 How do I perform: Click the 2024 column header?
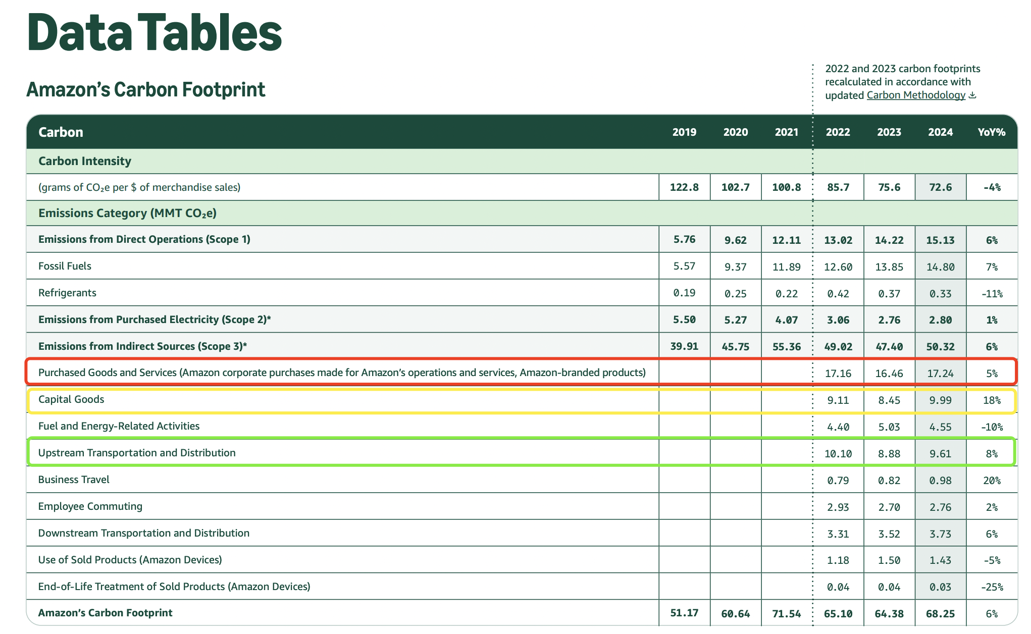941,132
